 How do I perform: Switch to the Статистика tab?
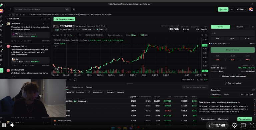(x=215, y=95)
